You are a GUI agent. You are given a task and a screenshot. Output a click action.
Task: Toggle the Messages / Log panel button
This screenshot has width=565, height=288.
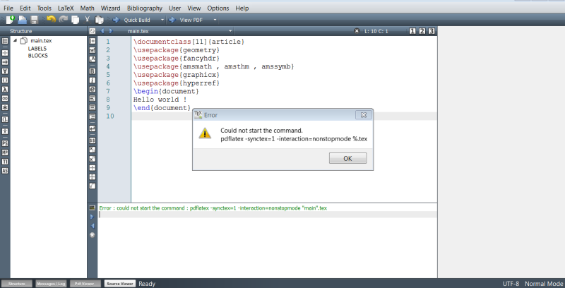click(x=51, y=284)
